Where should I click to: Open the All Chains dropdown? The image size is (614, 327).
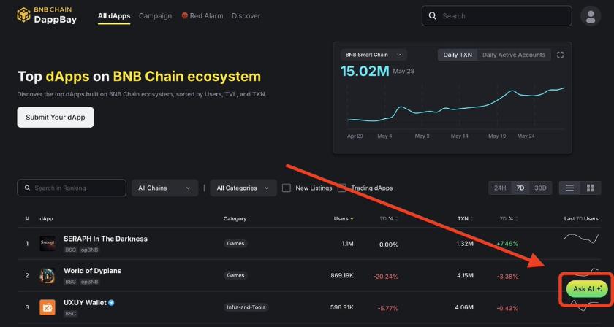click(164, 188)
